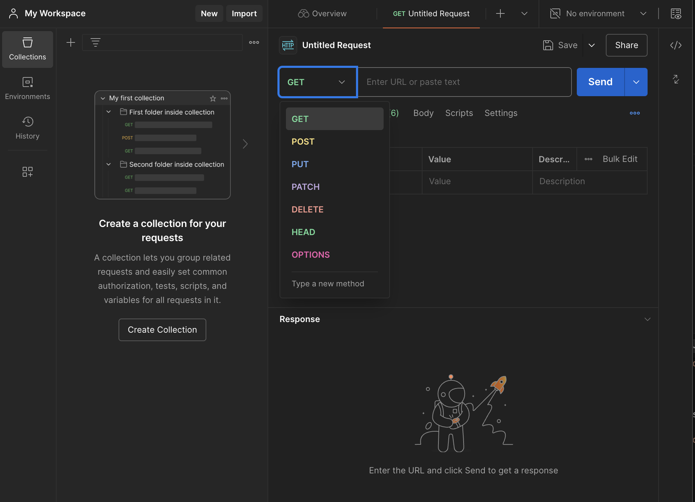
Task: Select the OPTIONS method entry
Action: 310,255
